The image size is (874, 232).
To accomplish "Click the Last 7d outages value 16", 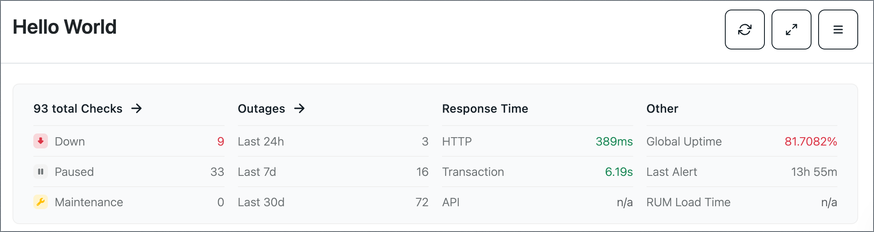I will [422, 172].
